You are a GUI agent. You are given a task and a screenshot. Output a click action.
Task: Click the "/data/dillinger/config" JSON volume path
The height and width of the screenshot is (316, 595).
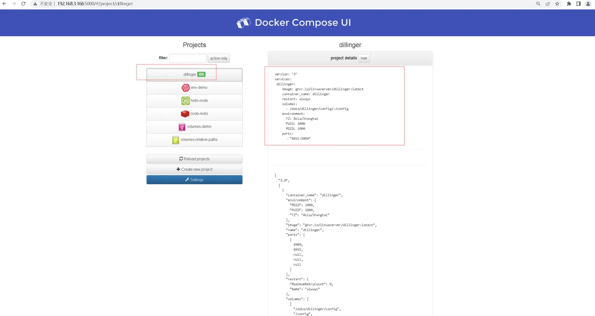[317, 309]
